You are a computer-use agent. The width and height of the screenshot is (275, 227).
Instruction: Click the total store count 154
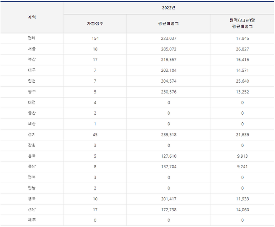tap(95, 38)
